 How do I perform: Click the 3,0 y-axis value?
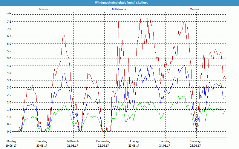pyautogui.click(x=9, y=88)
